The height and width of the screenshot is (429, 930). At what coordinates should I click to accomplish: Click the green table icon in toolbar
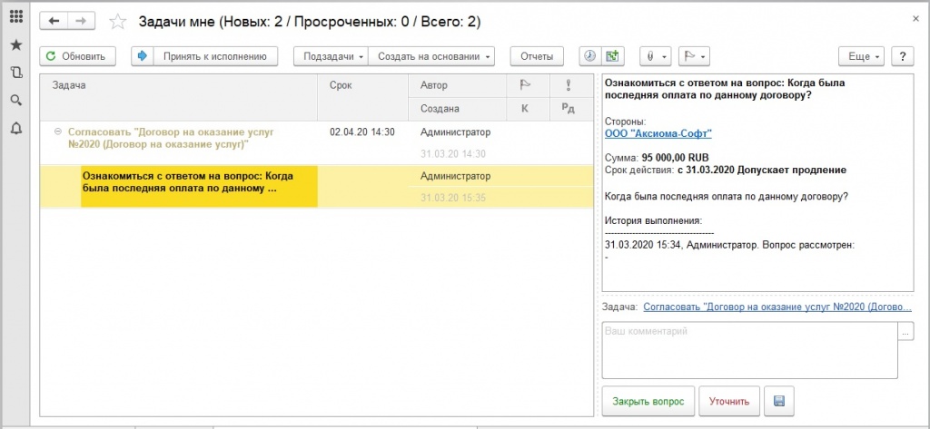[x=613, y=56]
